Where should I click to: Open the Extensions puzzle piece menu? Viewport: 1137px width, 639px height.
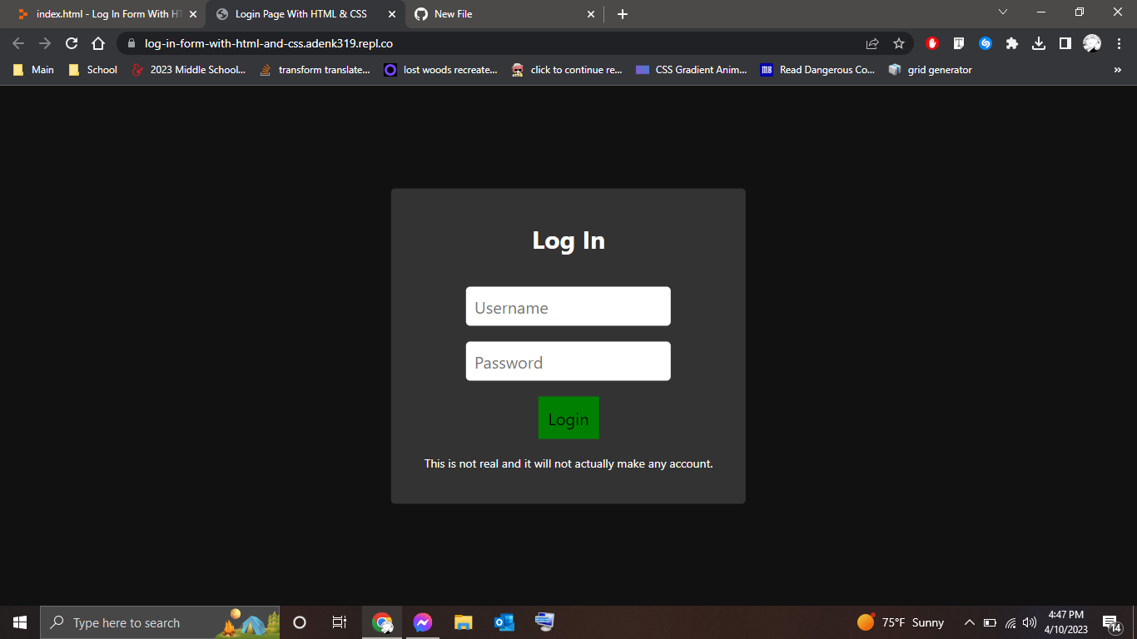click(x=1012, y=43)
